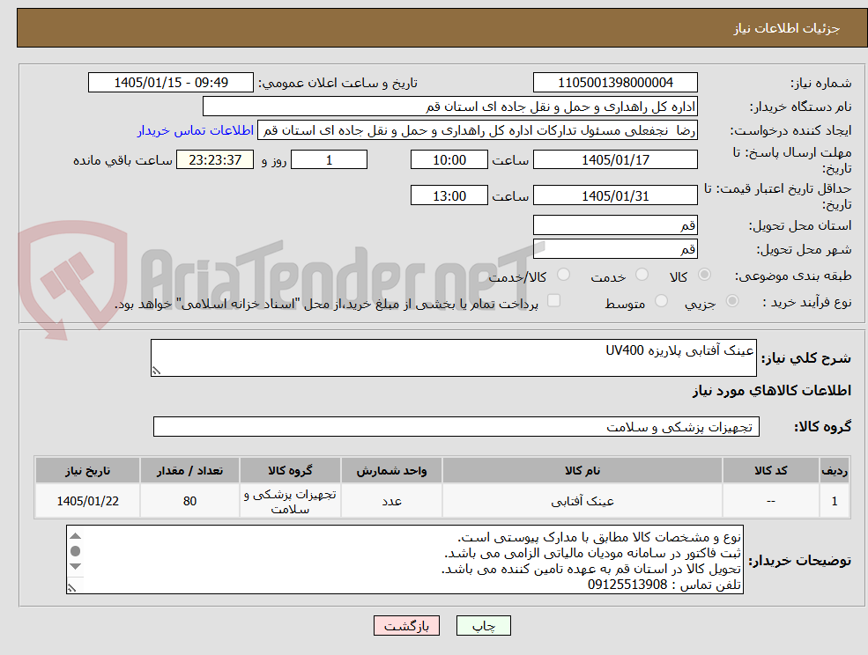Click the گروه کالا column header

[290, 470]
